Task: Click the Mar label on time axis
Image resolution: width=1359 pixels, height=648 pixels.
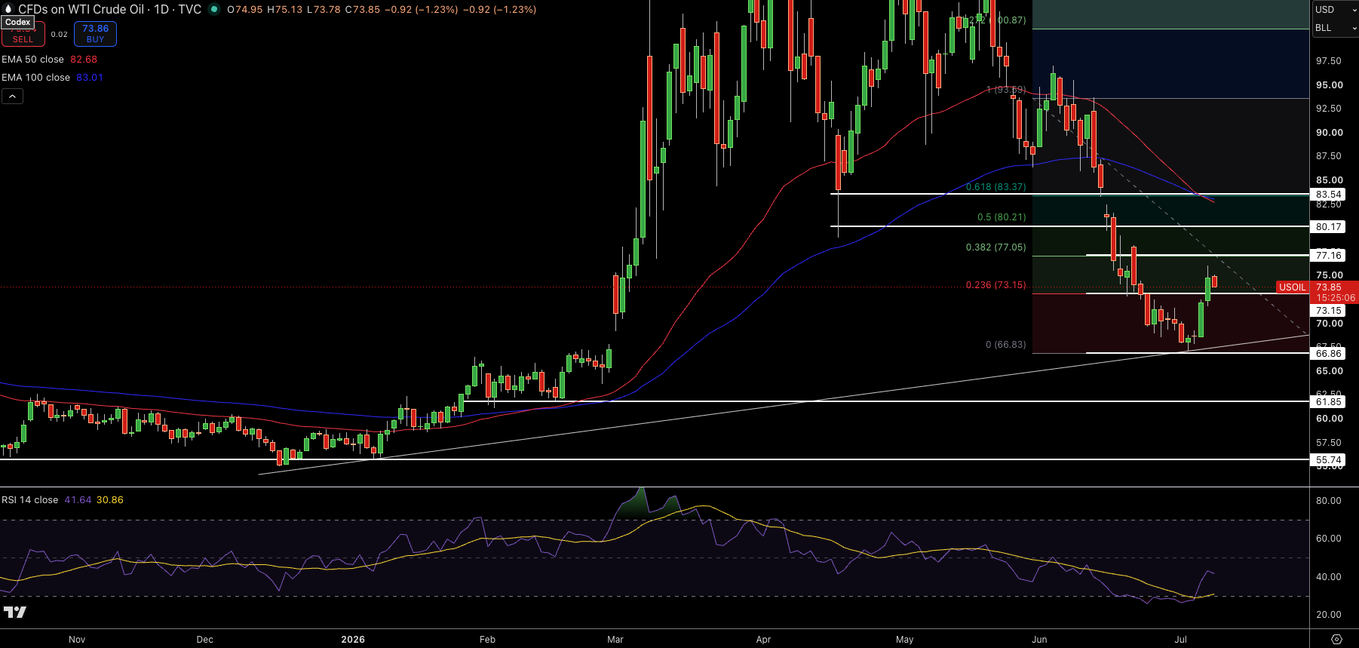Action: tap(615, 640)
